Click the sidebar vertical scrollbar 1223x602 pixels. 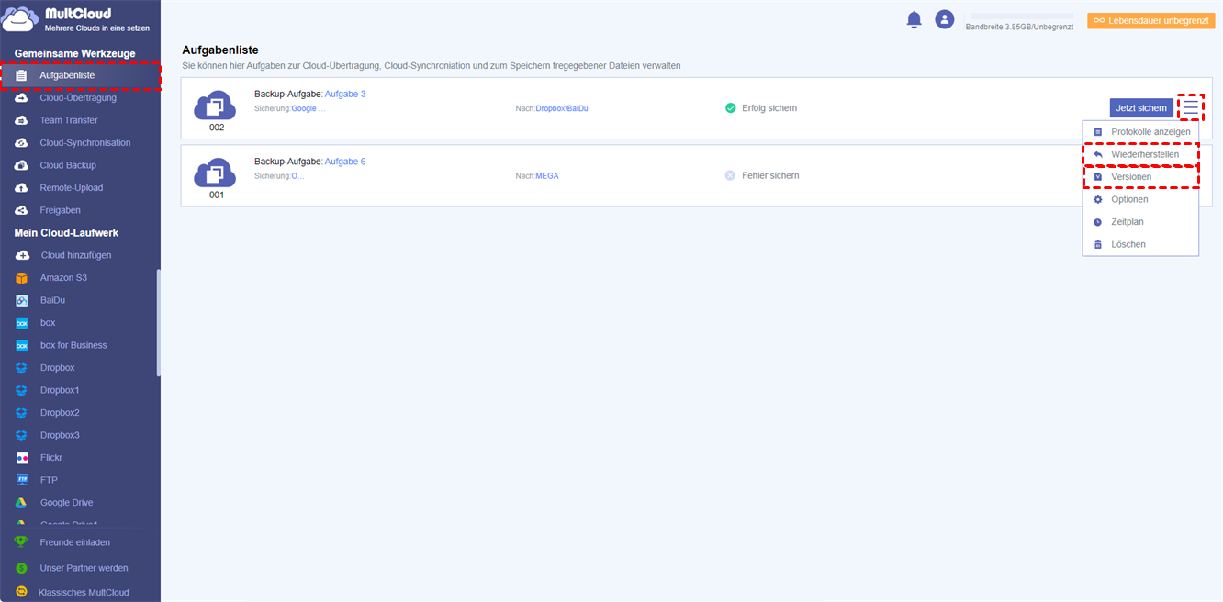tap(158, 321)
